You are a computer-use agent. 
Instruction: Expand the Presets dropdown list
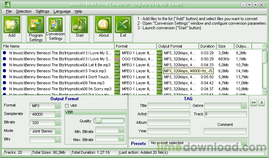click(x=244, y=143)
